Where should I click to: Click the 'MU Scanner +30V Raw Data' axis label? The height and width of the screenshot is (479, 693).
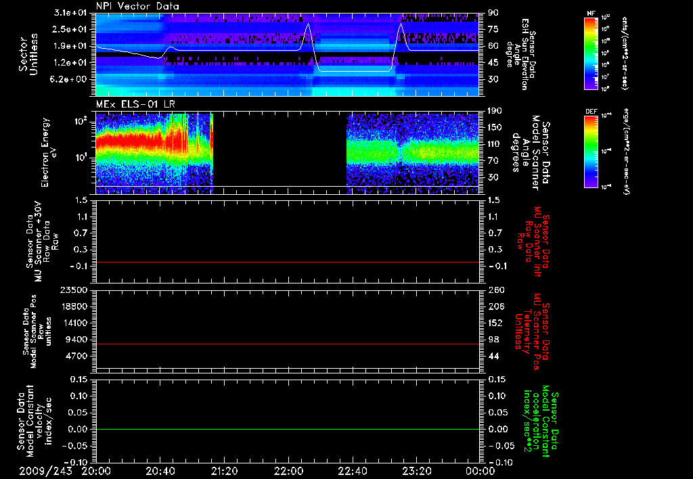pyautogui.click(x=42, y=241)
